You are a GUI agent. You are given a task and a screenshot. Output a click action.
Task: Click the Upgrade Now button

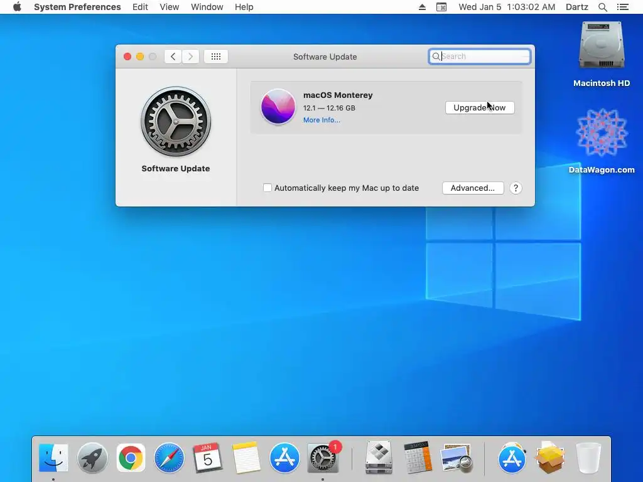(480, 107)
